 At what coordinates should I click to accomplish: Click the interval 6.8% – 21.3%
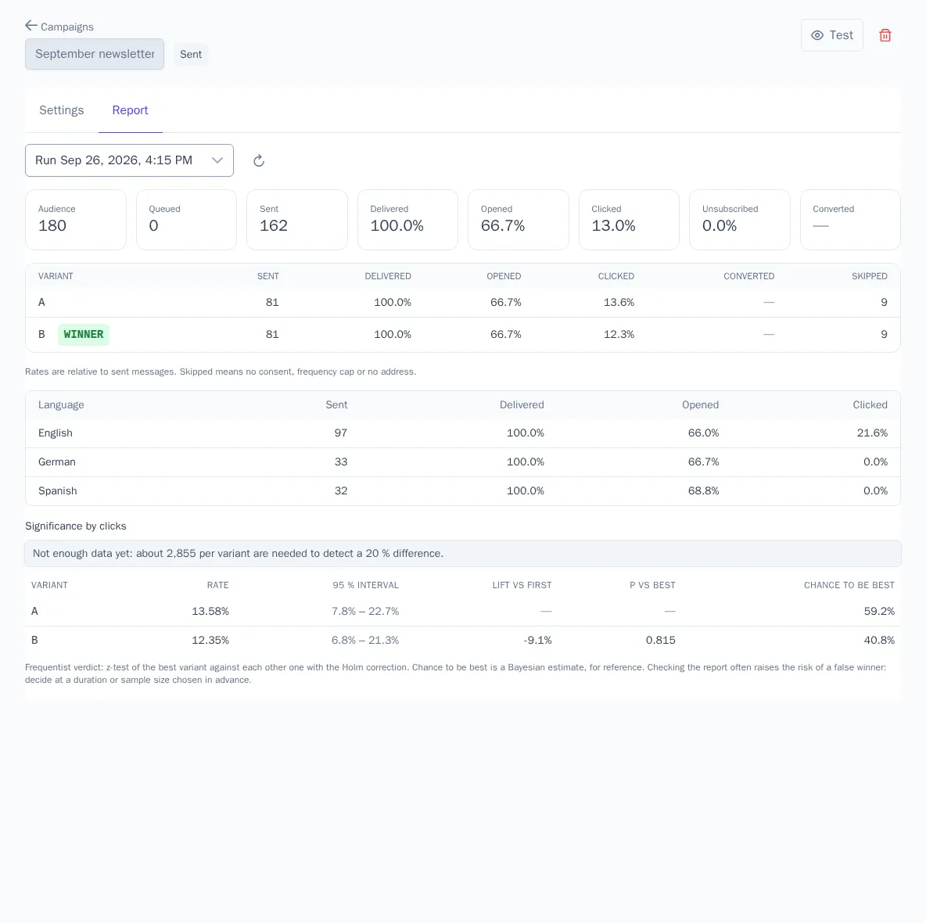[365, 640]
